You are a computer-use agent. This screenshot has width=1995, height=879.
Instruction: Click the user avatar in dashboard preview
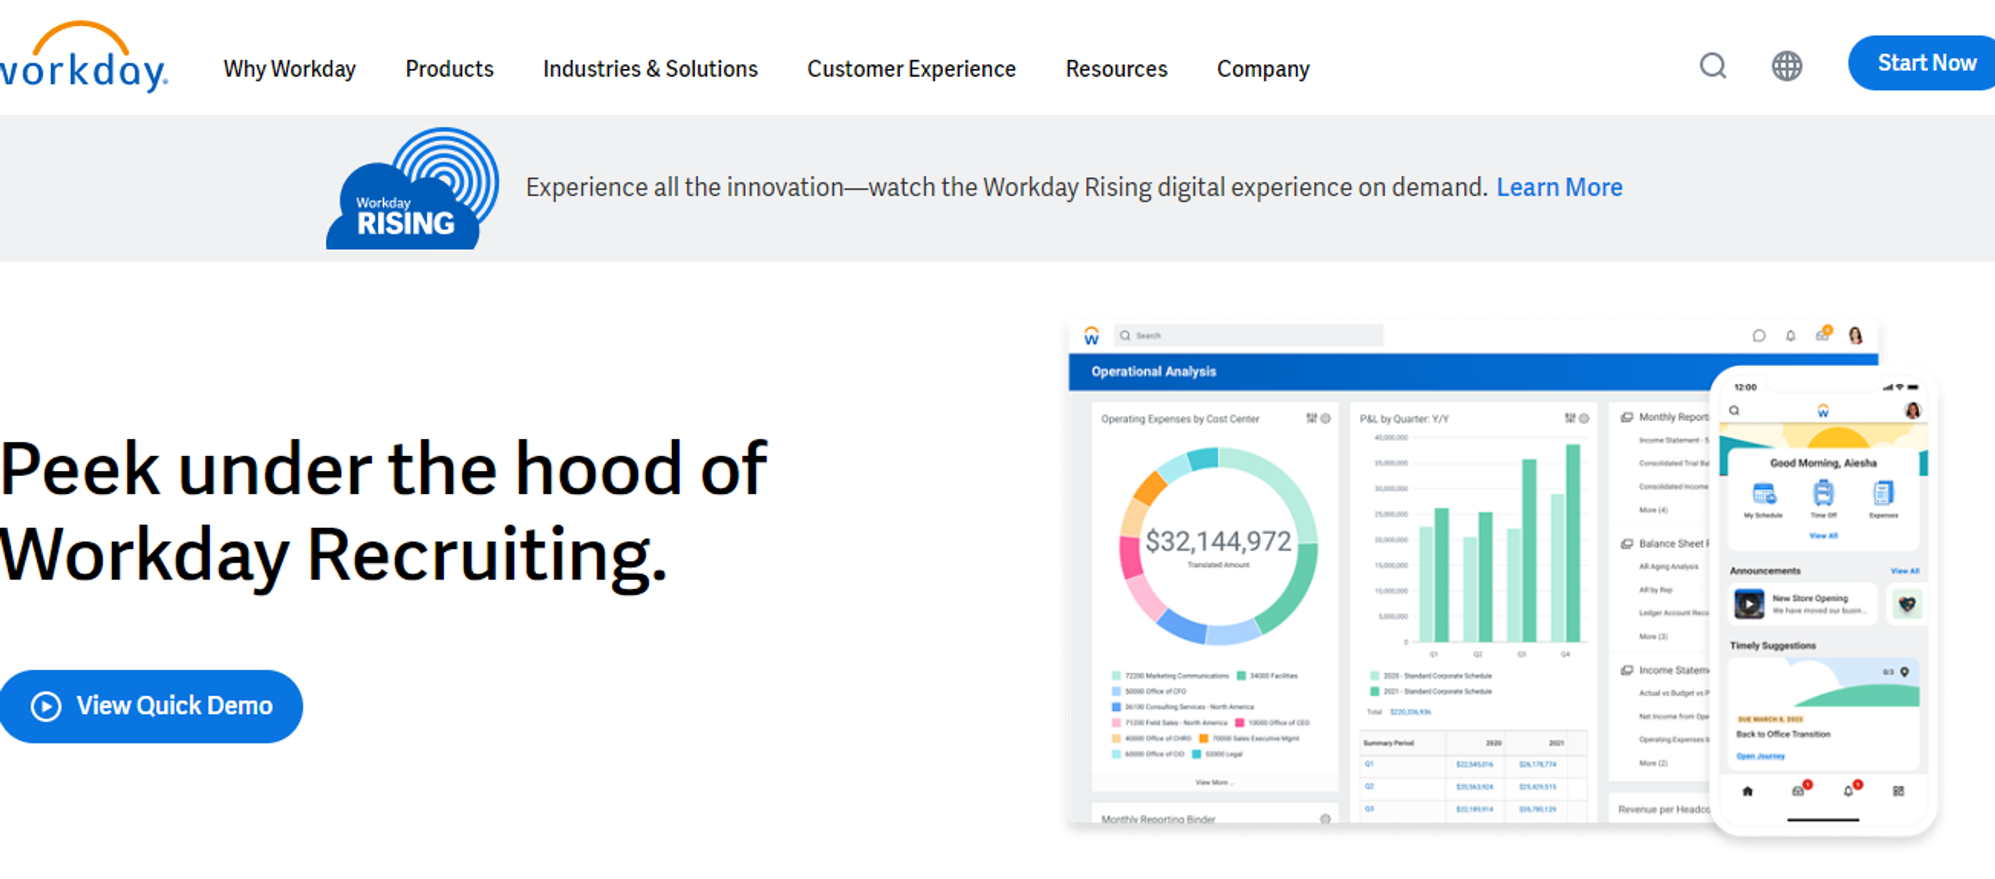(1855, 335)
